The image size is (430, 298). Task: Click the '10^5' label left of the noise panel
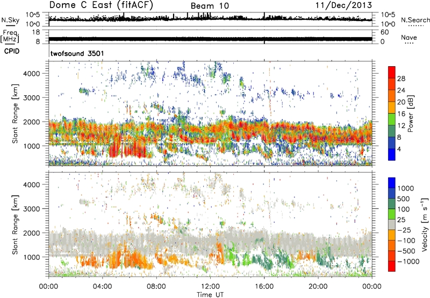click(x=33, y=15)
